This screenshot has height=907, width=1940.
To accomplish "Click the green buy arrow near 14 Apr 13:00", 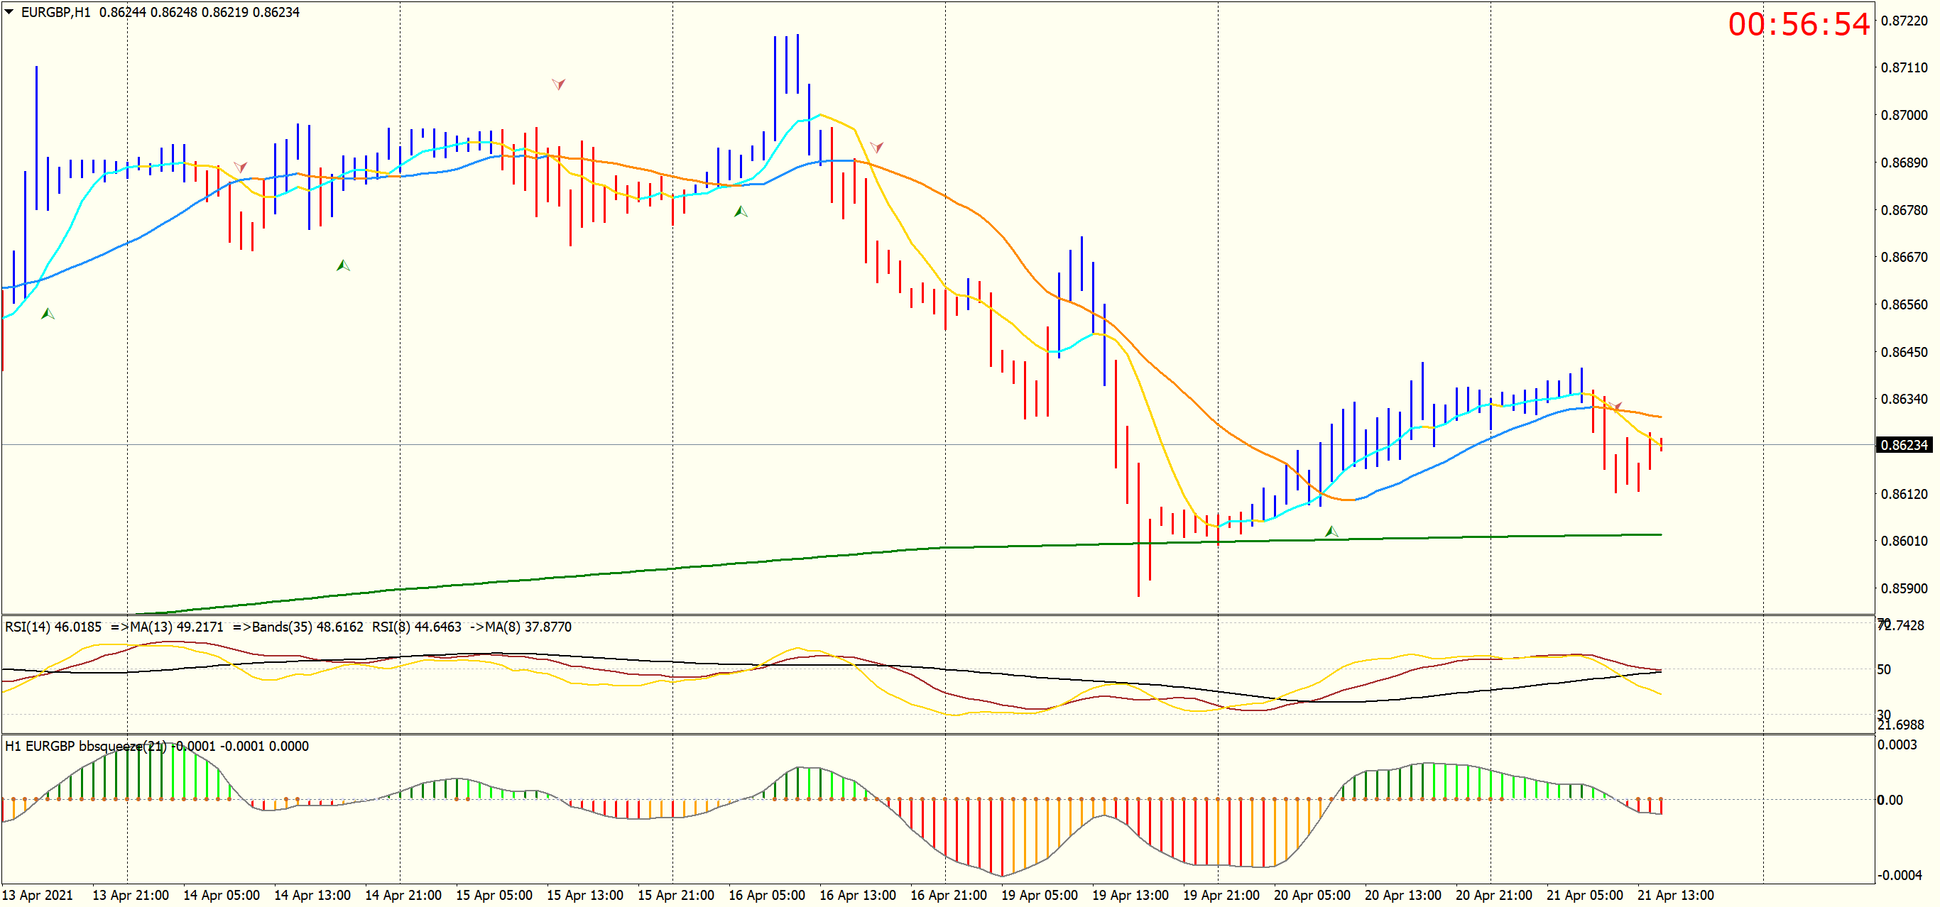I will 343,265.
